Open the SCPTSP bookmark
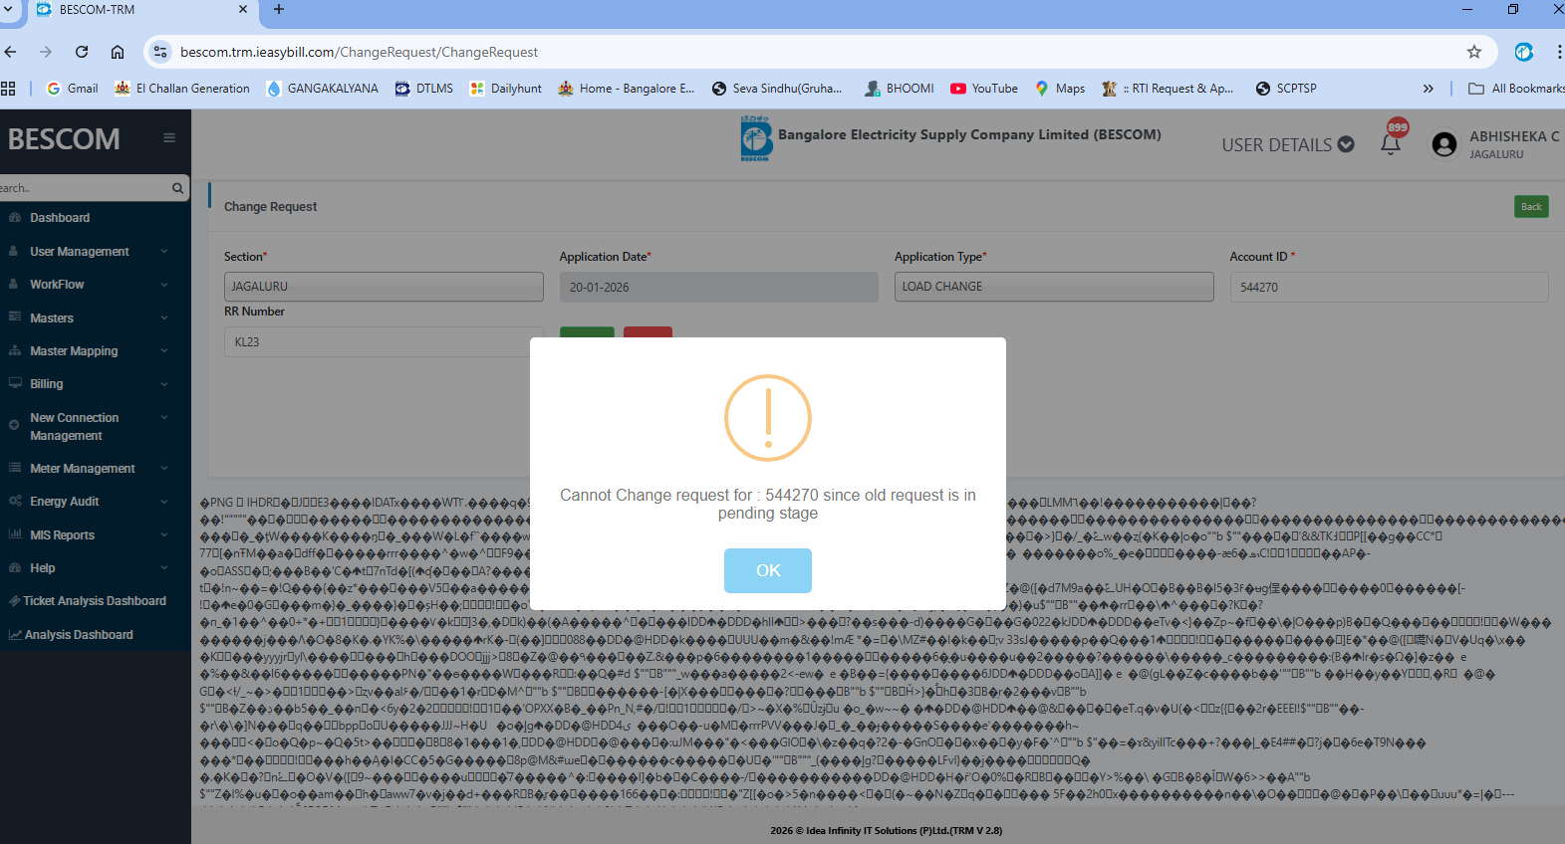Screen dimensions: 1565x844 1286,89
